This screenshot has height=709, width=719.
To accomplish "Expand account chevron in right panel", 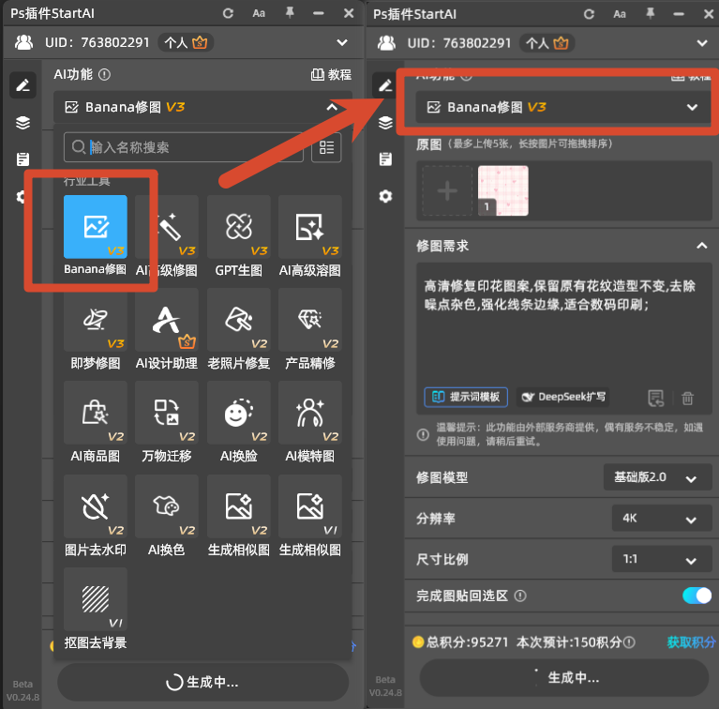I will tap(702, 43).
